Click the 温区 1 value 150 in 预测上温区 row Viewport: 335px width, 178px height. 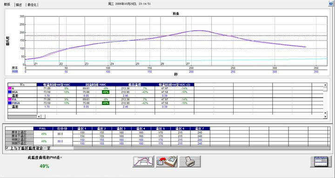point(82,140)
